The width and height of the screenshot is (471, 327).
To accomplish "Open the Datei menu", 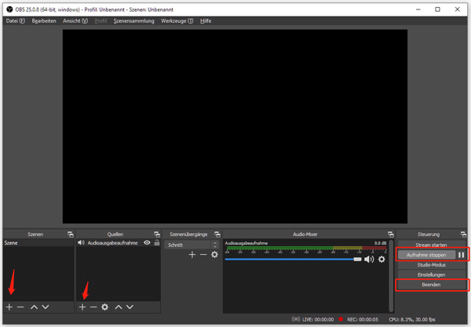I will (16, 21).
